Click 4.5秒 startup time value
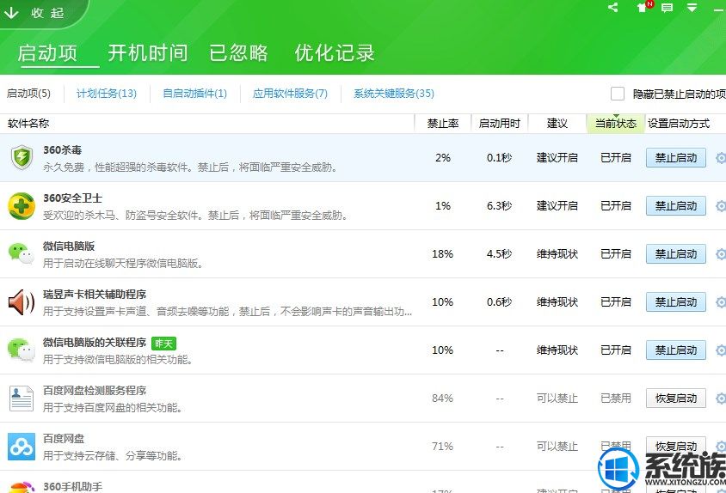Image resolution: width=726 pixels, height=493 pixels. 499,254
